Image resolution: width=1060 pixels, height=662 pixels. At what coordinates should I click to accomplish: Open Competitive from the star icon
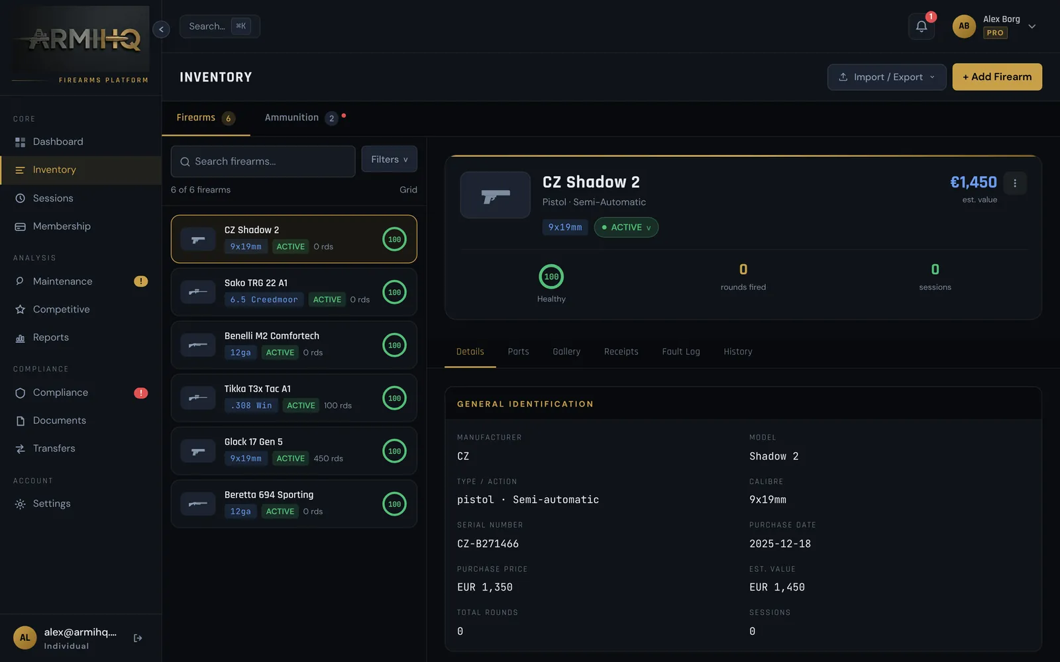(x=21, y=309)
